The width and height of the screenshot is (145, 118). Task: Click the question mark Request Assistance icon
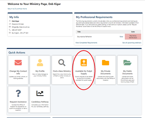pyautogui.click(x=18, y=93)
